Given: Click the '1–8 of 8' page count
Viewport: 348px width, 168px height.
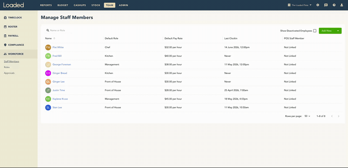Looking at the screenshot, I should click(321, 116).
